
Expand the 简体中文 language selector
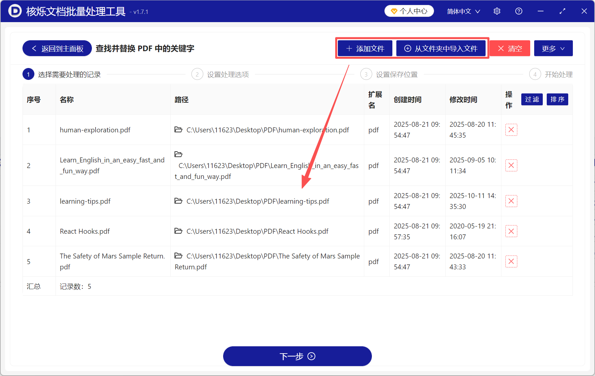[463, 11]
